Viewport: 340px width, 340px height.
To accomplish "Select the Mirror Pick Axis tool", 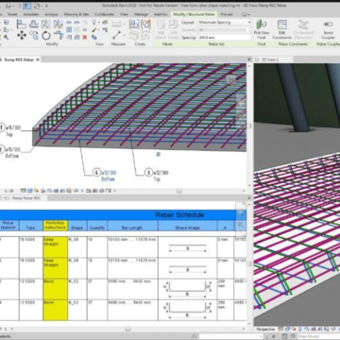I will tap(46, 24).
